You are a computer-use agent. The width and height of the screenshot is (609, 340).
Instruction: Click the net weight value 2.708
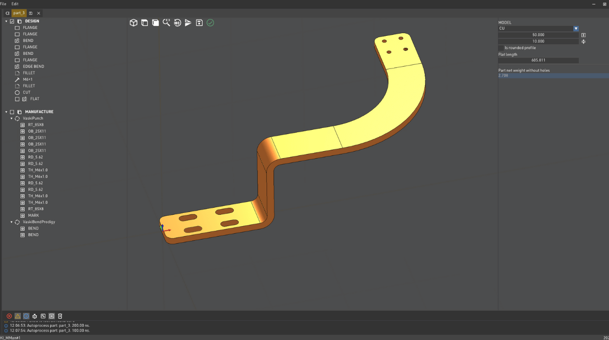(503, 76)
